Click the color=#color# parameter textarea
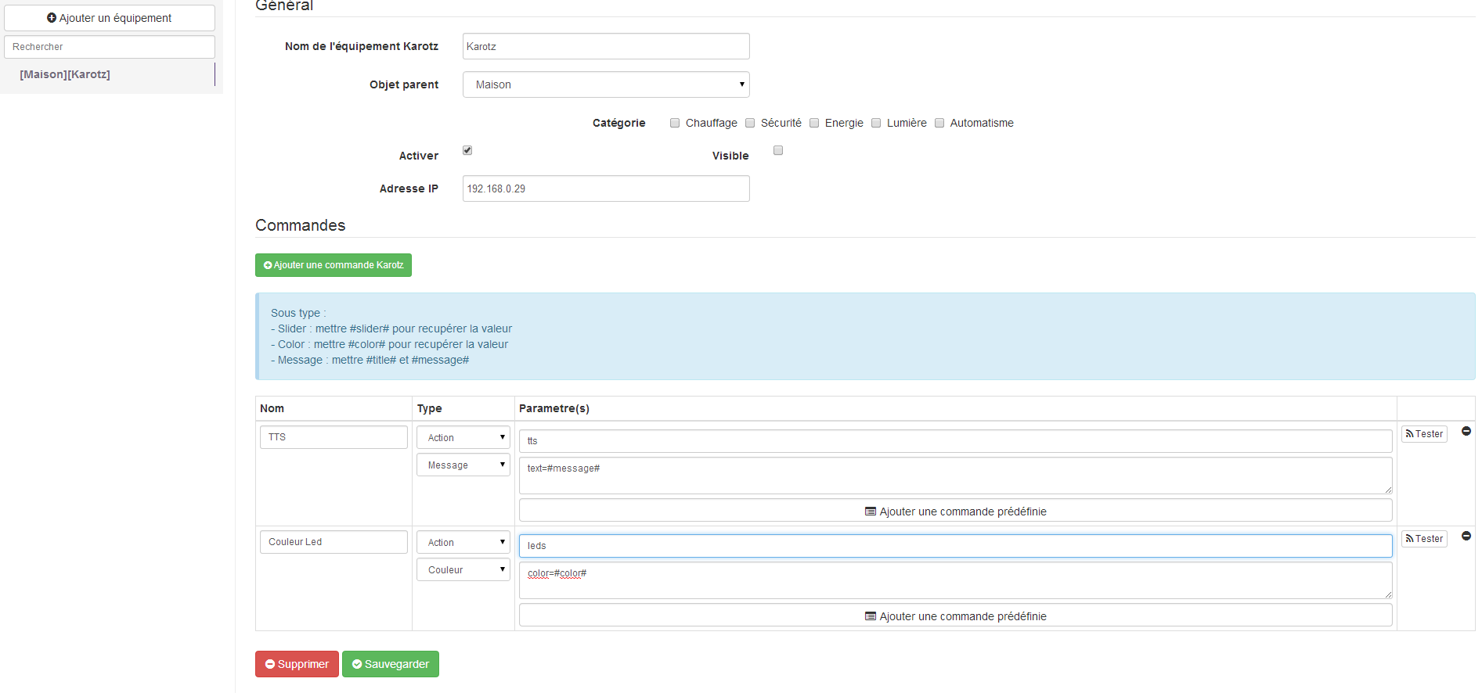1482x700 pixels. pyautogui.click(x=955, y=580)
